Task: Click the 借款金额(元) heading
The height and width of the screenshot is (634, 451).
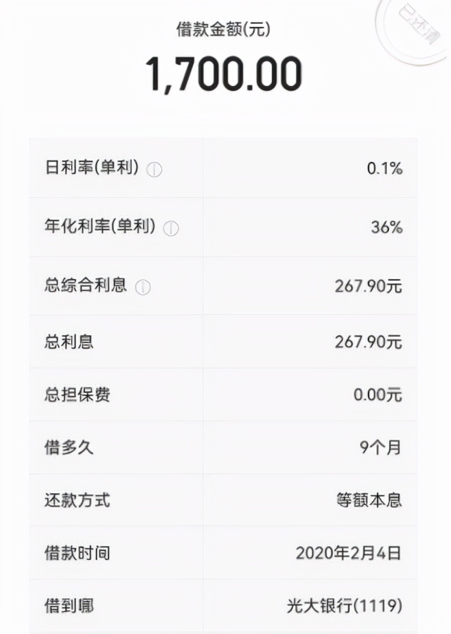Action: (x=223, y=30)
